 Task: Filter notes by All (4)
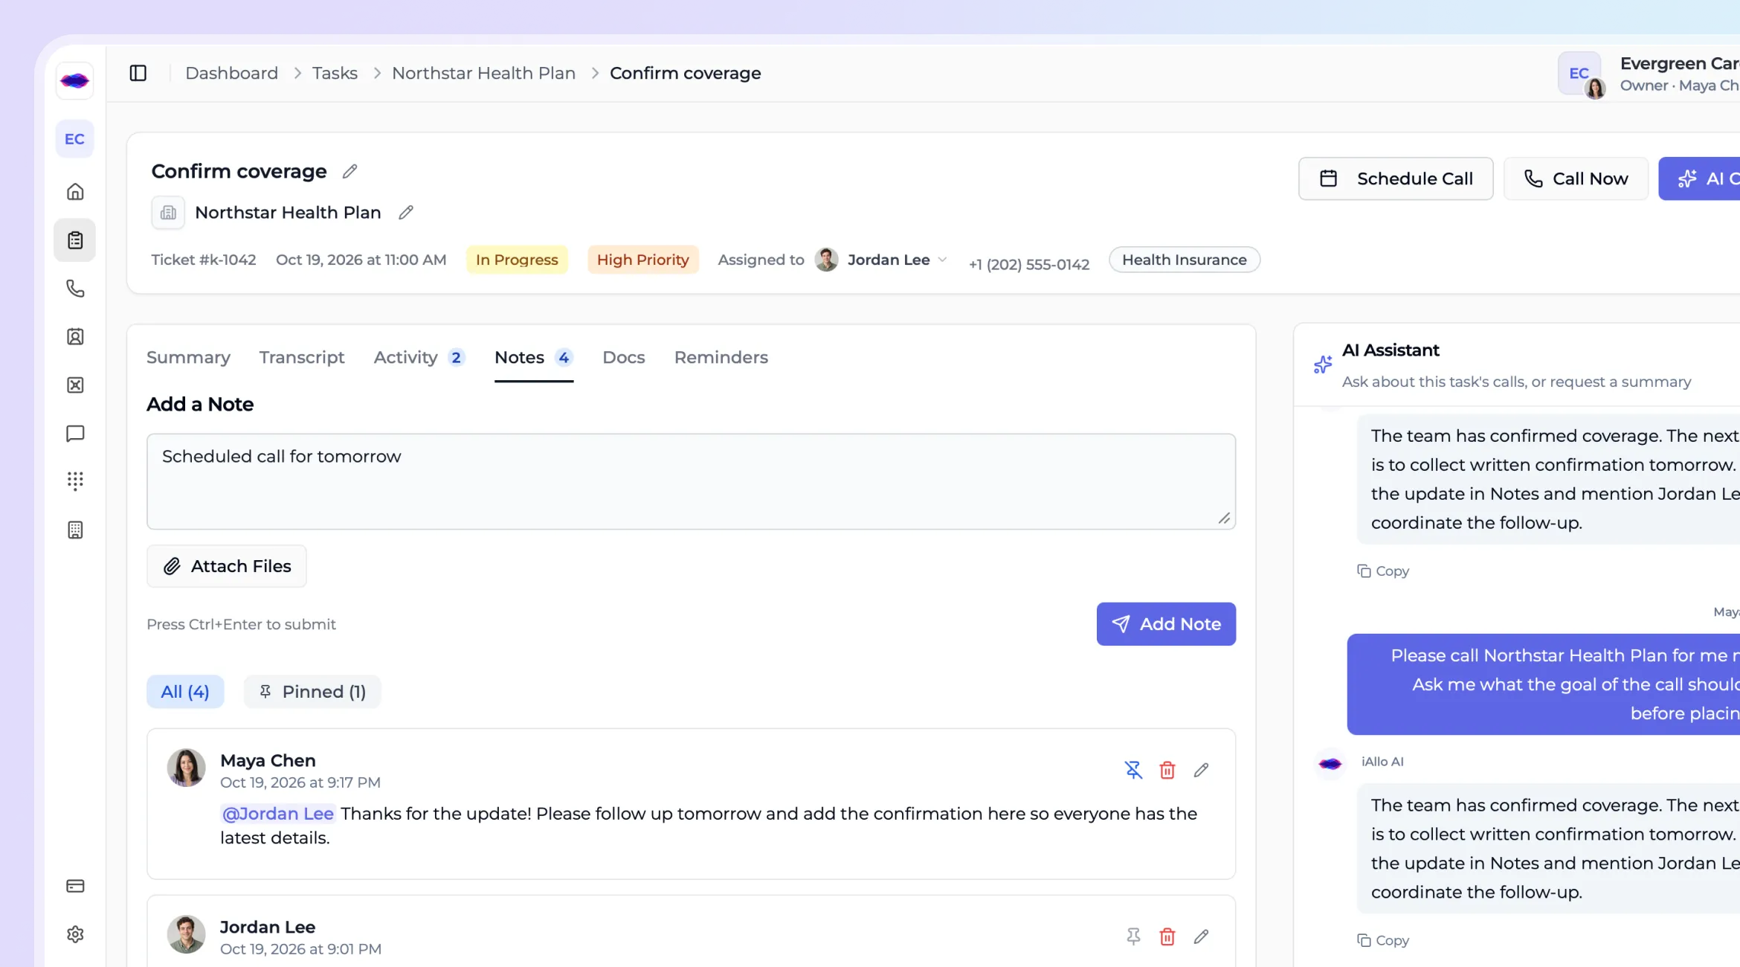185,692
